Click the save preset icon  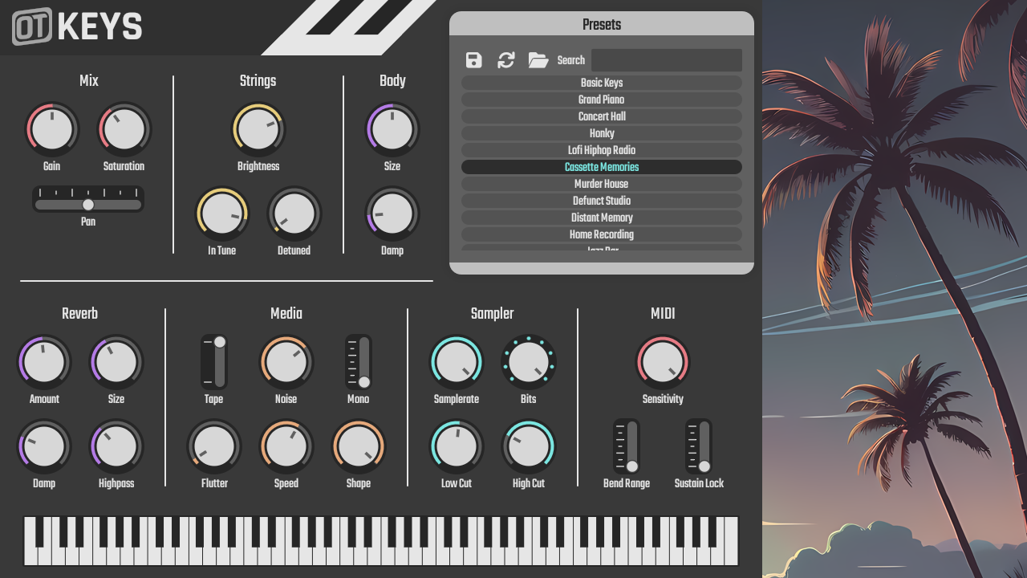click(x=473, y=59)
